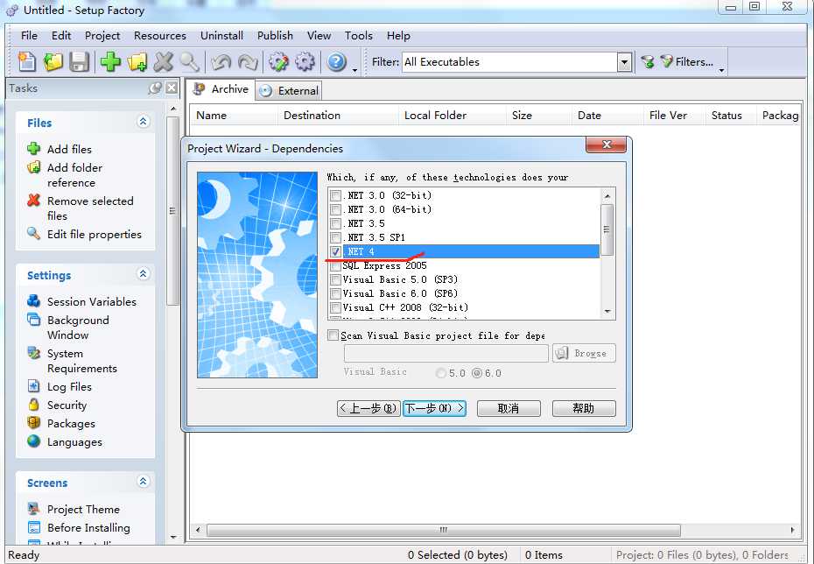Screen dimensions: 814x564
Task: Click the Save project floppy icon
Action: (80, 62)
